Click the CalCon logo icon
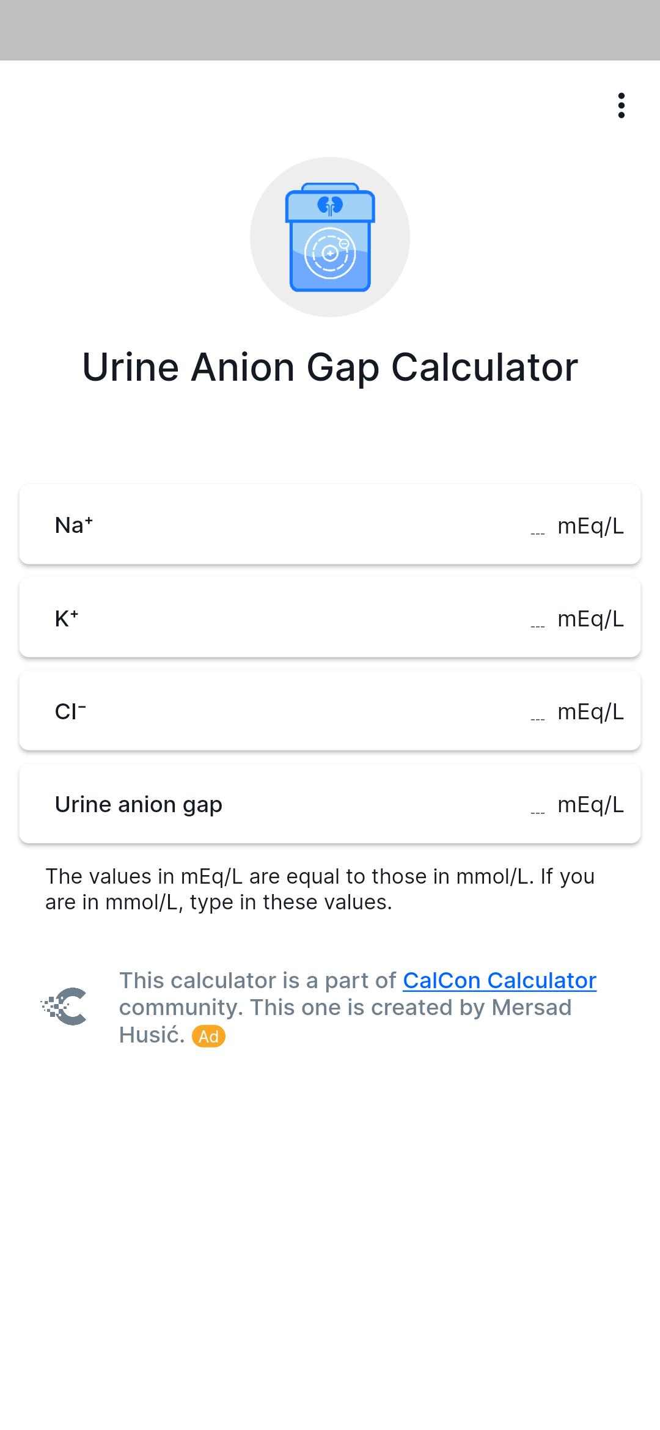The width and height of the screenshot is (660, 1430). (64, 1006)
